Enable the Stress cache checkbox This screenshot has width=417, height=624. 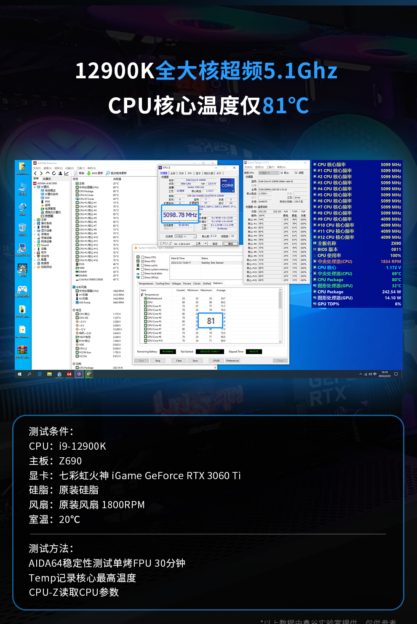coord(142,265)
